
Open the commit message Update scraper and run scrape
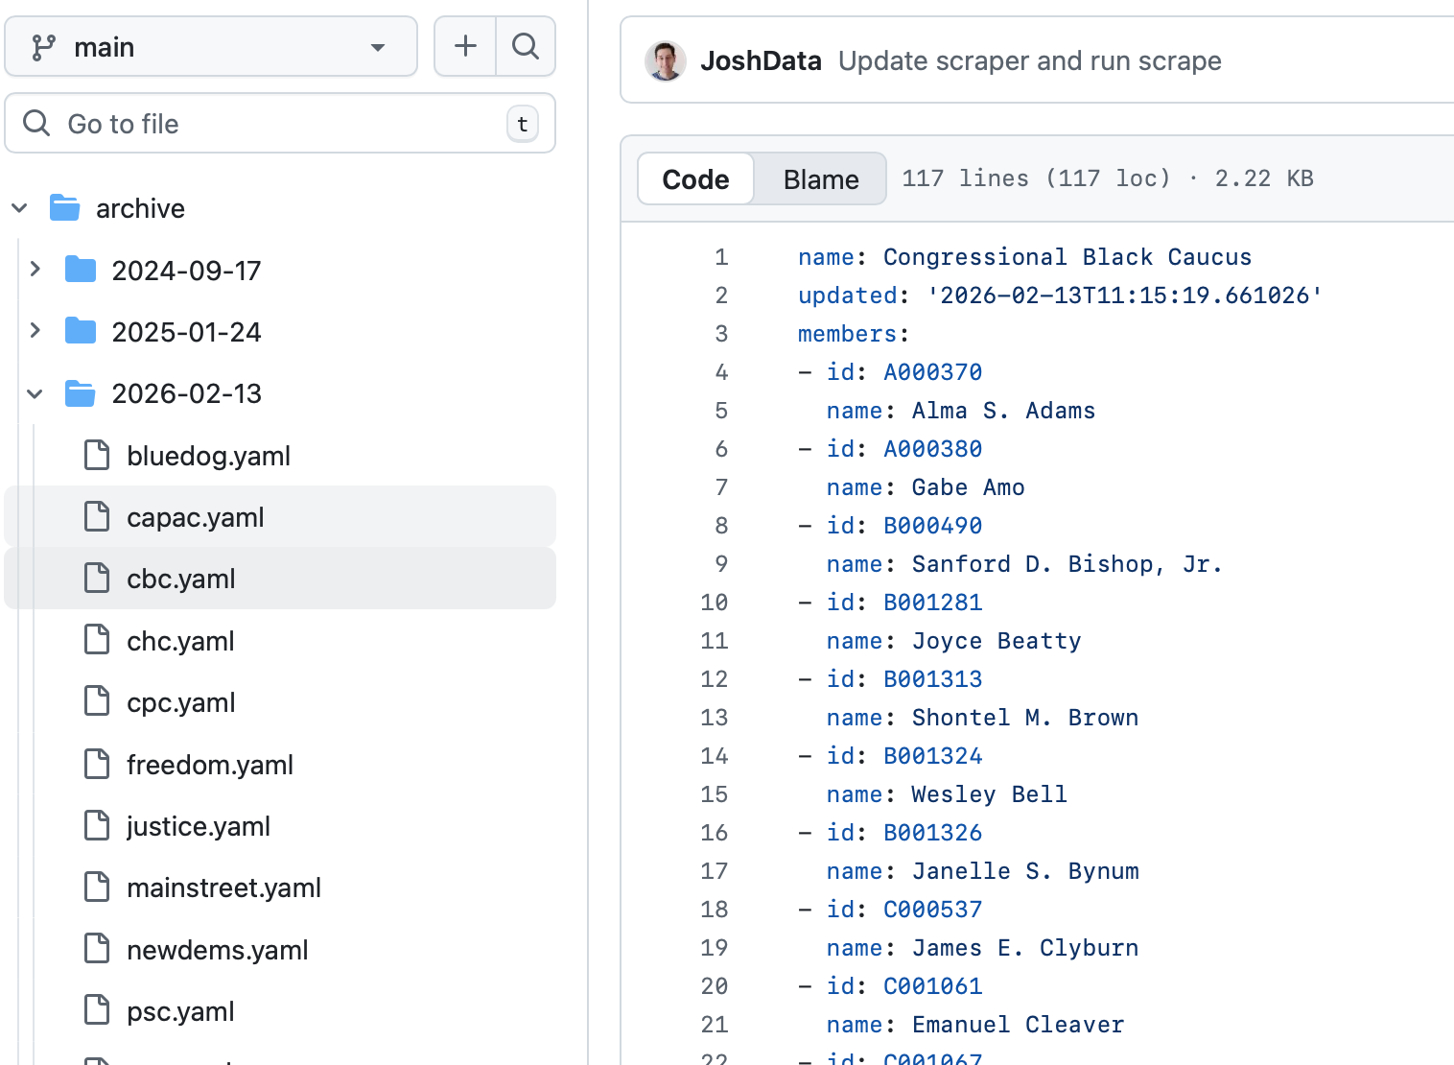(x=1030, y=60)
